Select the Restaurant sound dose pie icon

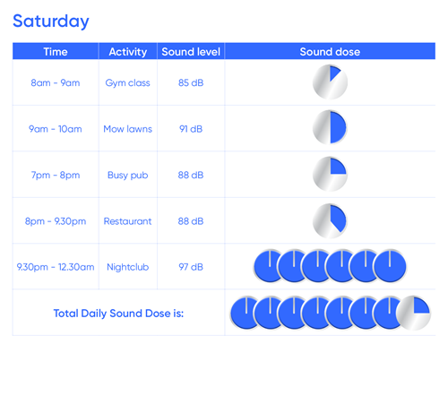(330, 220)
